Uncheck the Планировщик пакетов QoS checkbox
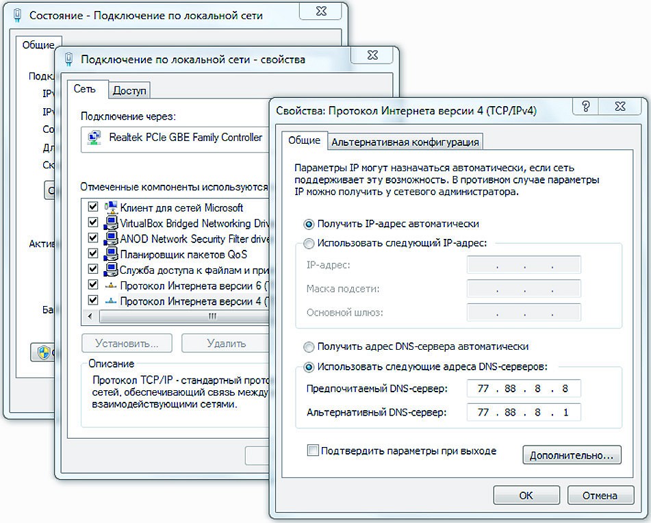 pos(93,254)
